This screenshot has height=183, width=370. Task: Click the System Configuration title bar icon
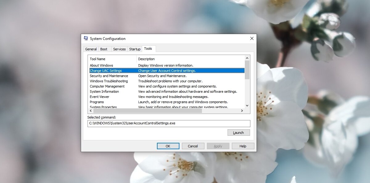click(x=86, y=38)
